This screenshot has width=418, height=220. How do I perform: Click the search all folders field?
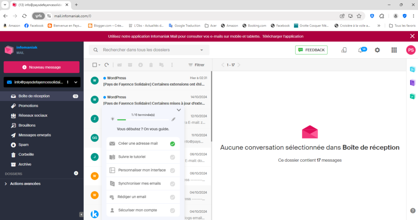pyautogui.click(x=147, y=50)
